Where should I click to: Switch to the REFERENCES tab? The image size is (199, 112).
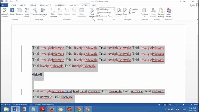60,5
